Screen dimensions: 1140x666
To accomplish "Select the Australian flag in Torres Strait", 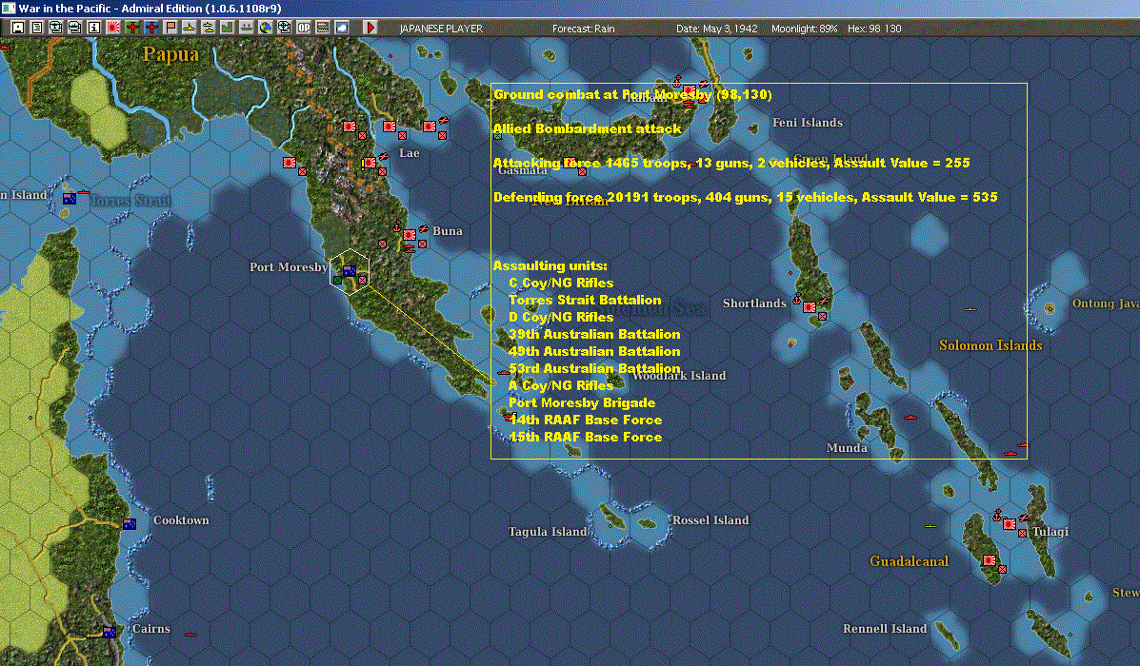I will (x=70, y=198).
